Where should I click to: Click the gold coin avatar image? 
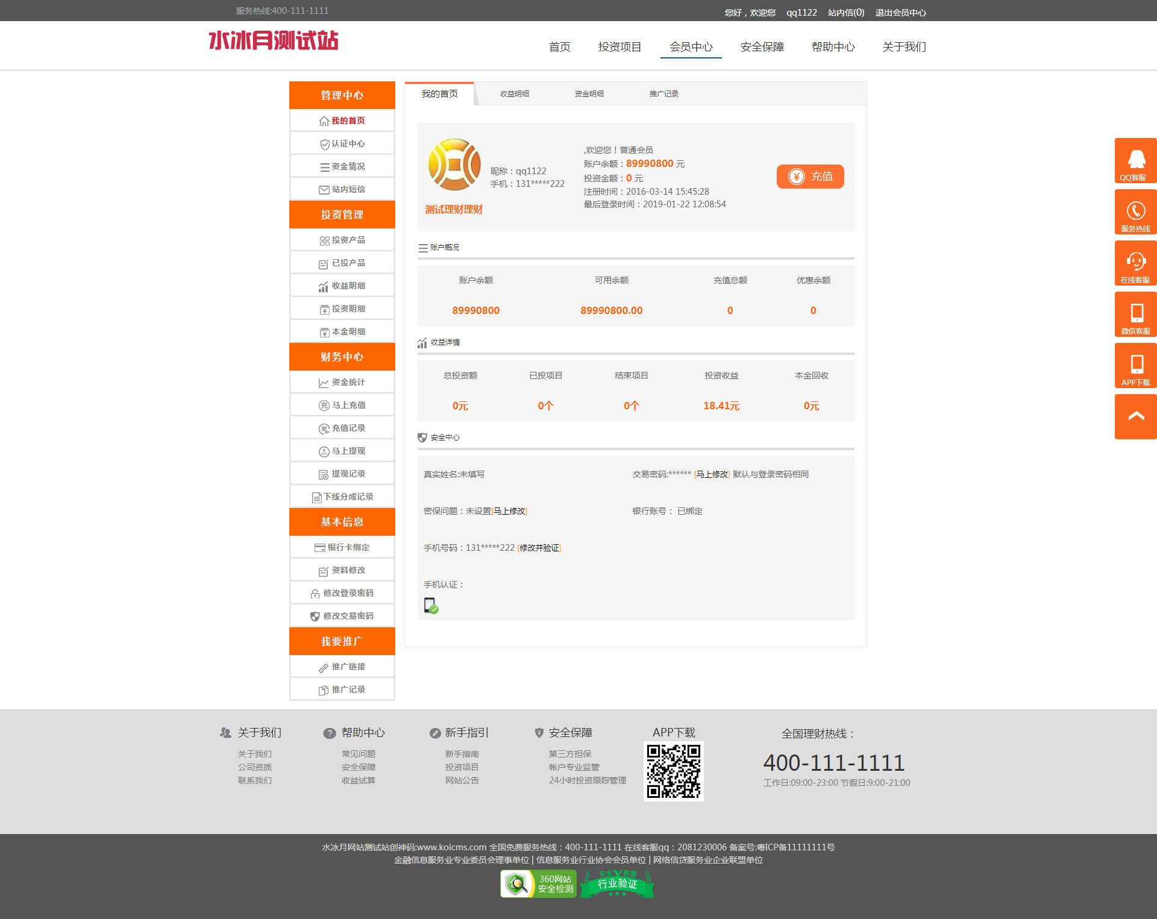click(454, 165)
